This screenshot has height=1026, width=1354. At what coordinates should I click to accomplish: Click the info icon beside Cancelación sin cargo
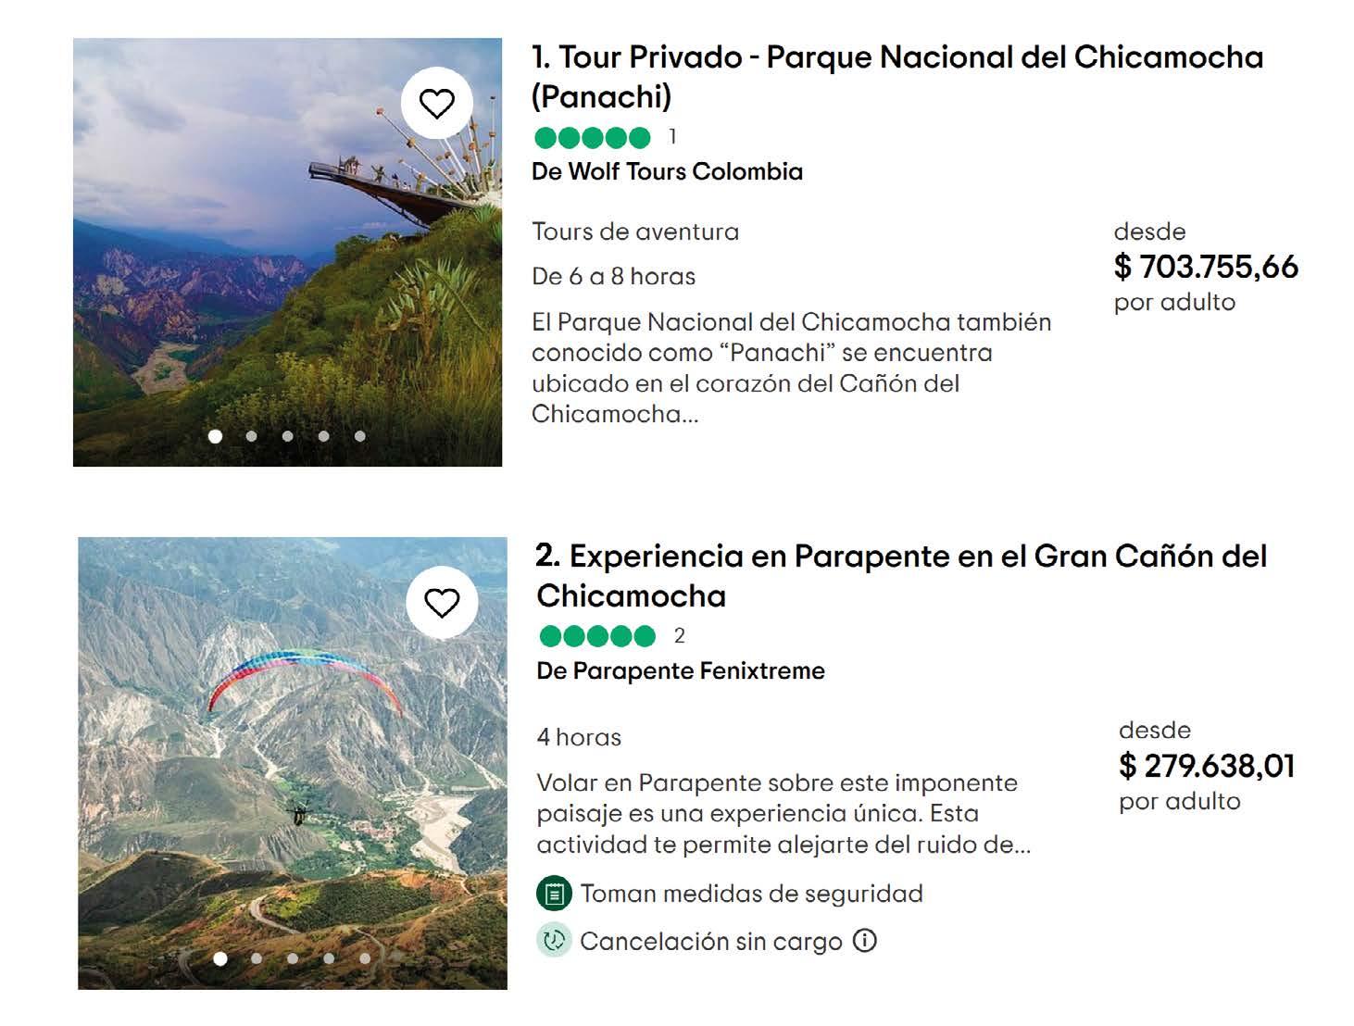(864, 941)
